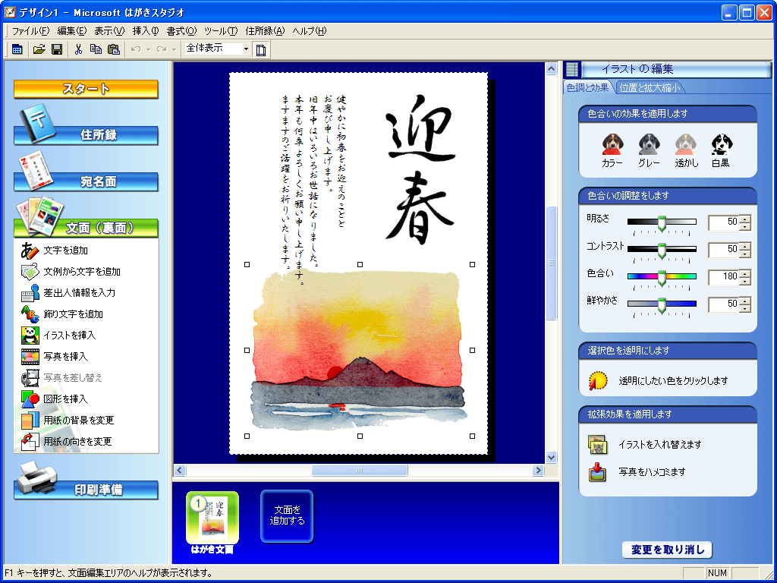Click the 文面（裏面）sidebar button
This screenshot has width=777, height=583.
(x=86, y=228)
